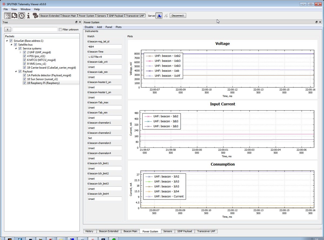Click the info 'i' toolbar icon
The image size is (324, 240).
click(28, 16)
